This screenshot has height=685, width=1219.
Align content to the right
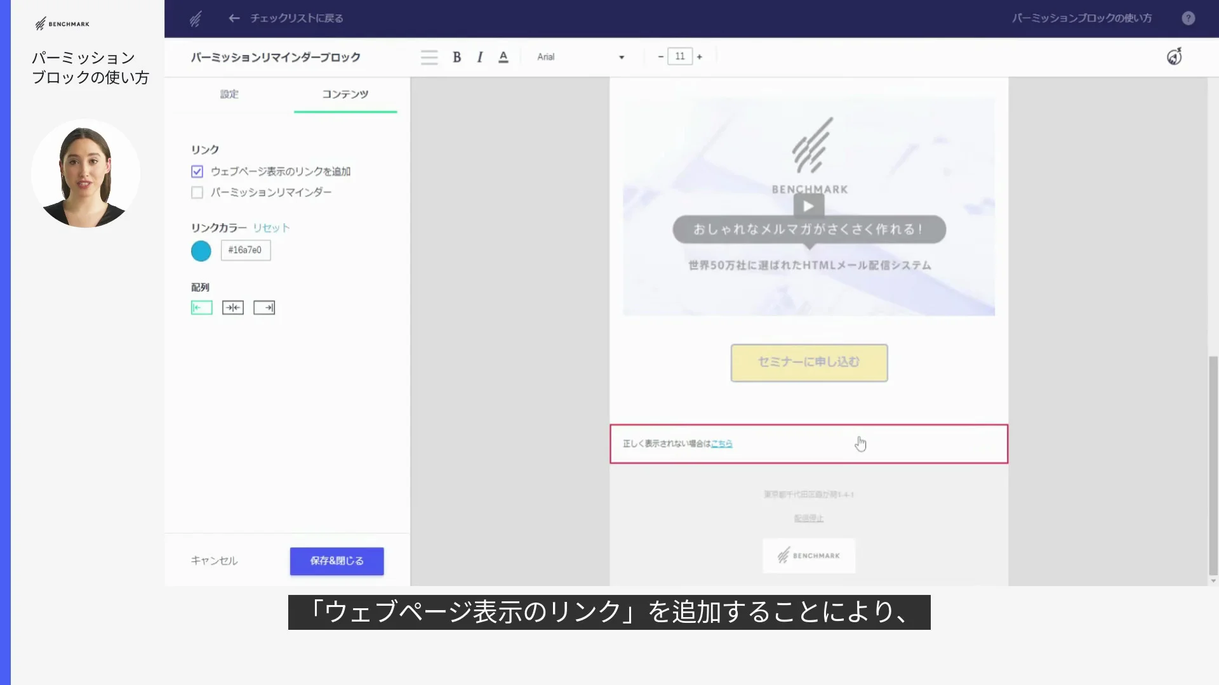[264, 308]
